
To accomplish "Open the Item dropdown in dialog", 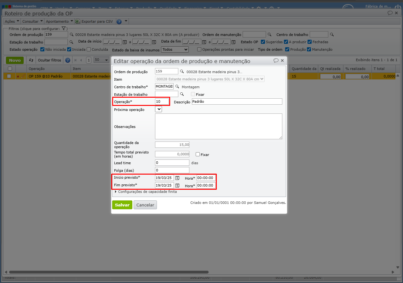I will click(210, 79).
